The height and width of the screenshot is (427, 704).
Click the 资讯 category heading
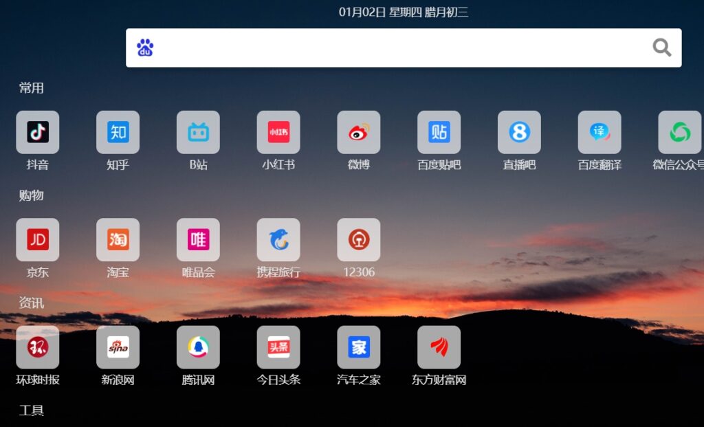tap(32, 303)
